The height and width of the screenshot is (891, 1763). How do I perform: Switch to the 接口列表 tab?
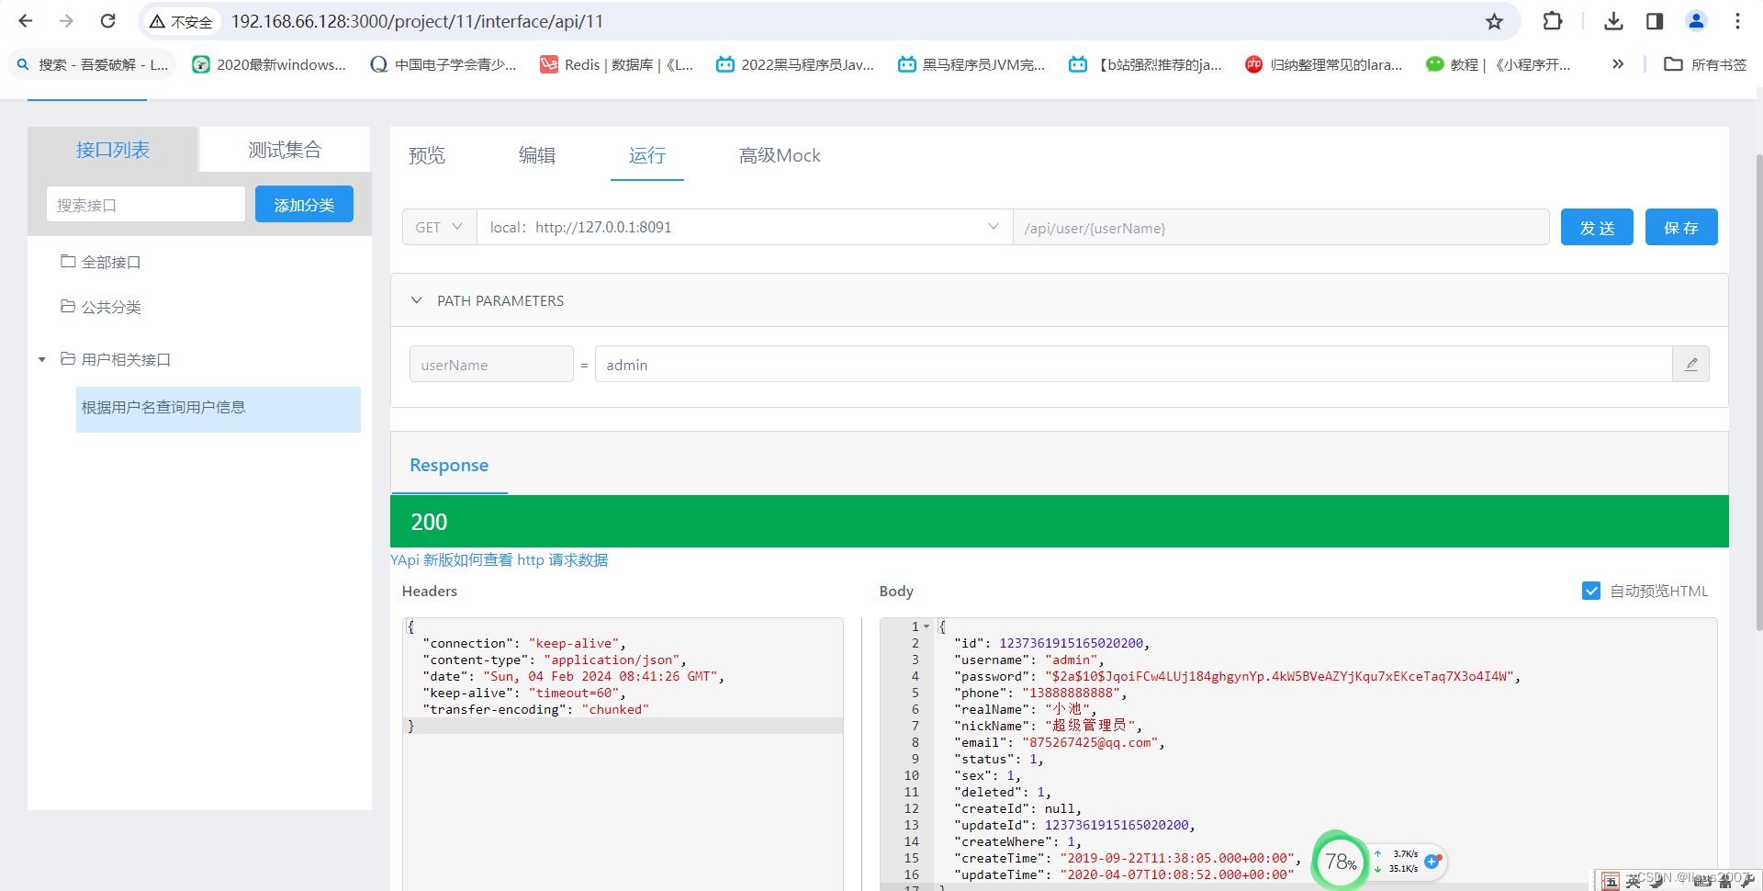(x=113, y=150)
